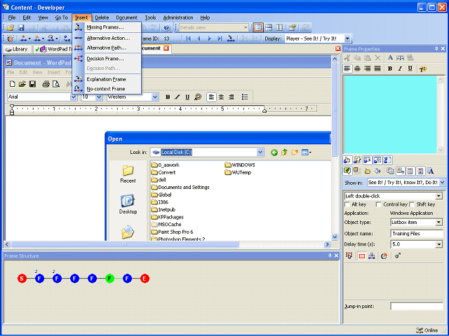Select Missing Frames from Insert menu
The height and width of the screenshot is (336, 449).
tap(107, 27)
